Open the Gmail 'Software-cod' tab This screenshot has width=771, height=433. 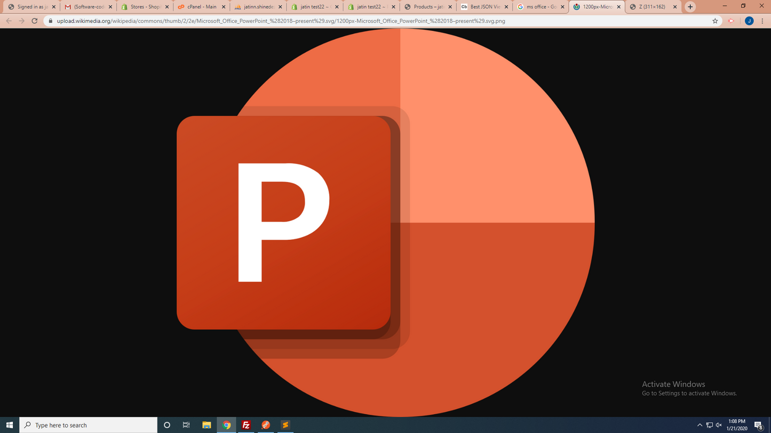[x=88, y=7]
